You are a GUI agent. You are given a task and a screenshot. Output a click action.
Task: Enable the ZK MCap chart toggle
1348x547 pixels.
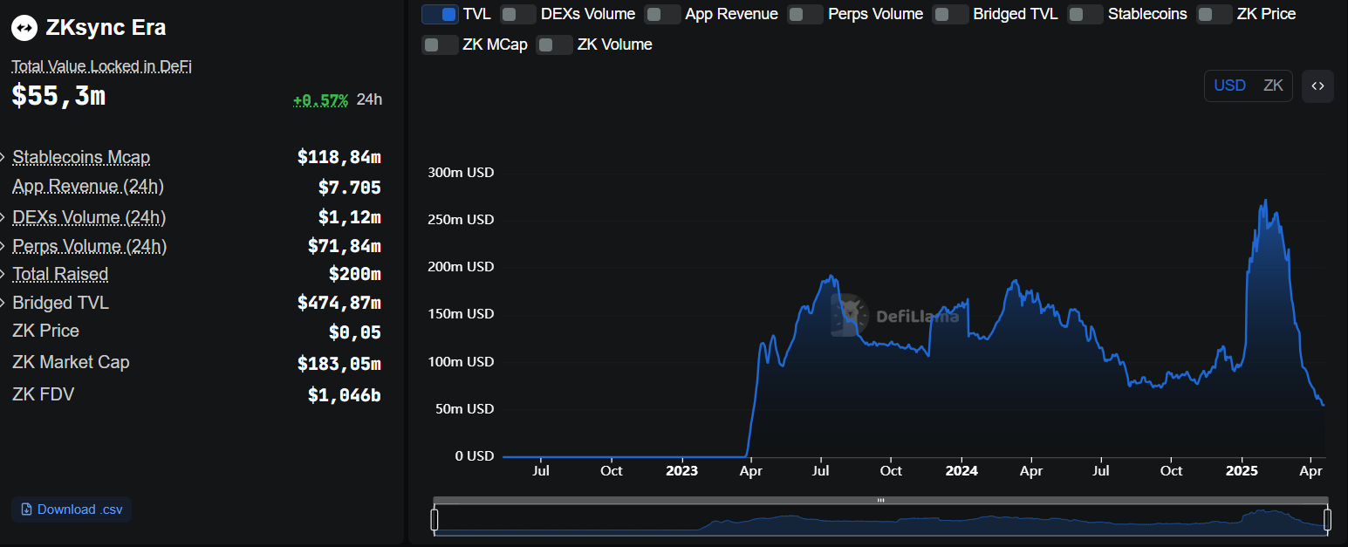point(440,44)
